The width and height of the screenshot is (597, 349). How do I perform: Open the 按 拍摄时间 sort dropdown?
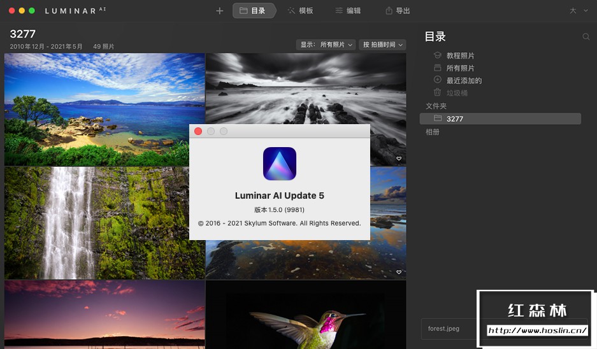tap(382, 45)
